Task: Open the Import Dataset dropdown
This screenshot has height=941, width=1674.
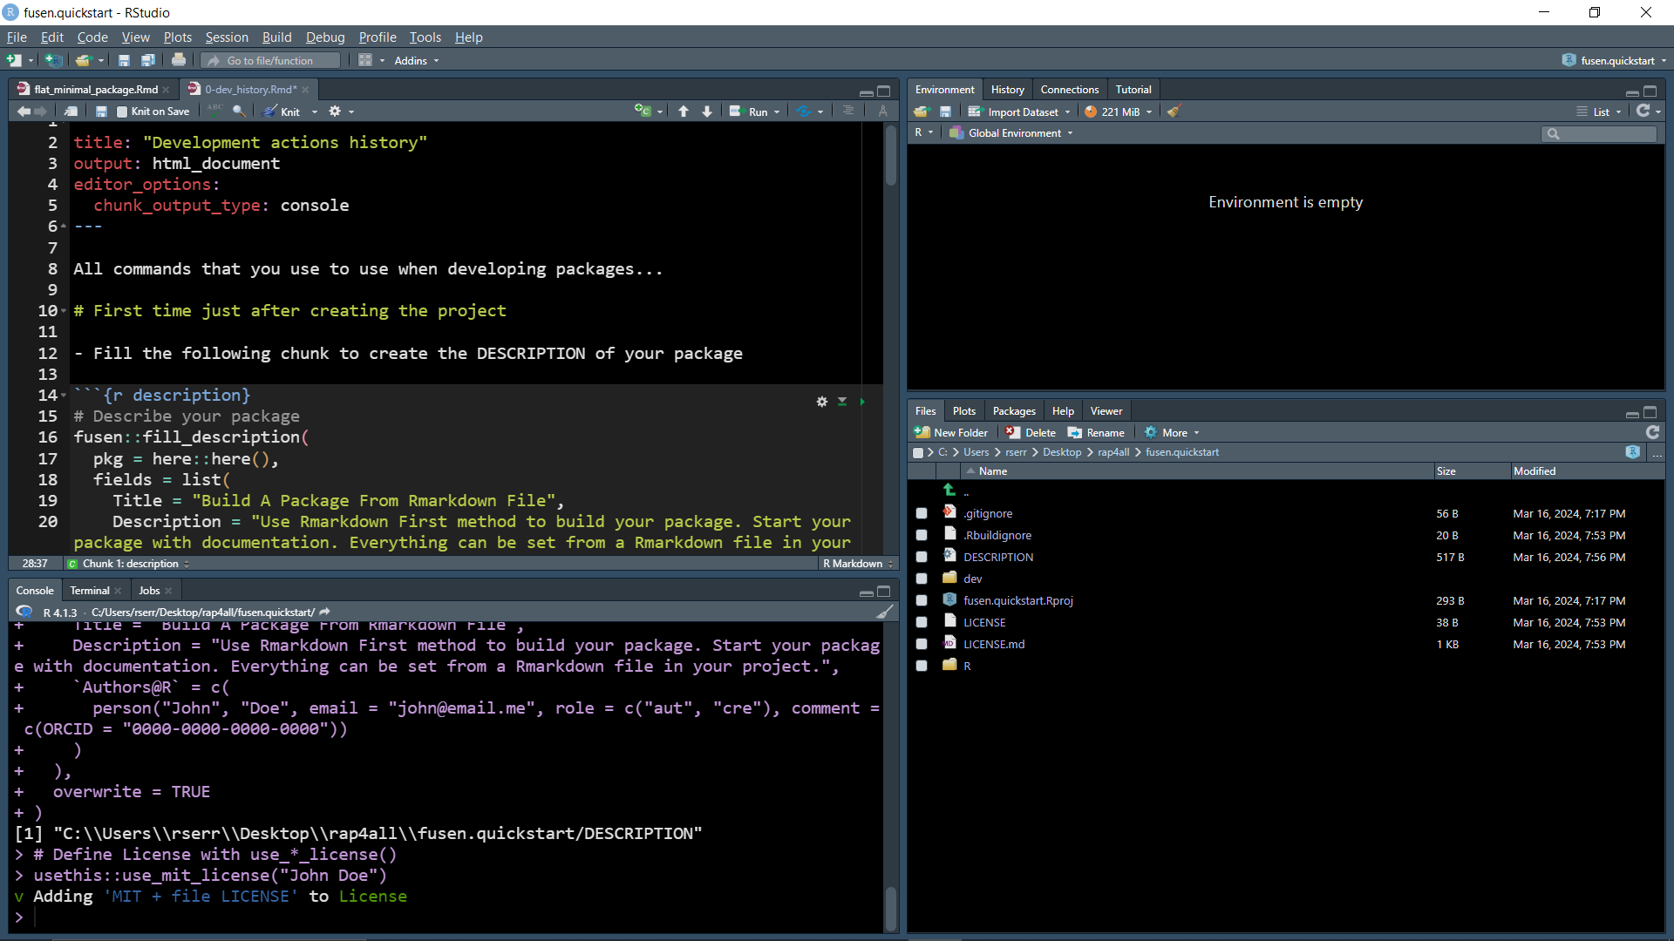Action: 1021,112
